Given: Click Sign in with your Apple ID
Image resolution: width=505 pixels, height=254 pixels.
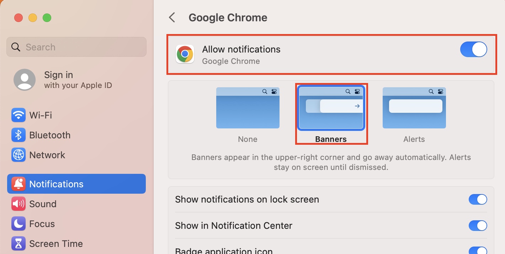Looking at the screenshot, I should pos(78,80).
